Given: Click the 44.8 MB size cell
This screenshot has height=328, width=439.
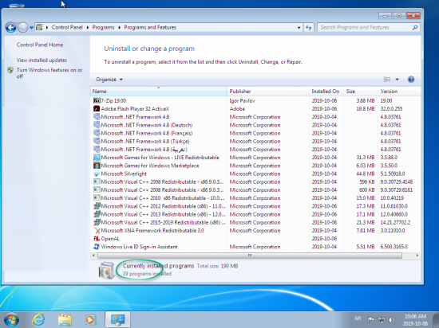Looking at the screenshot, I should click(x=366, y=174).
